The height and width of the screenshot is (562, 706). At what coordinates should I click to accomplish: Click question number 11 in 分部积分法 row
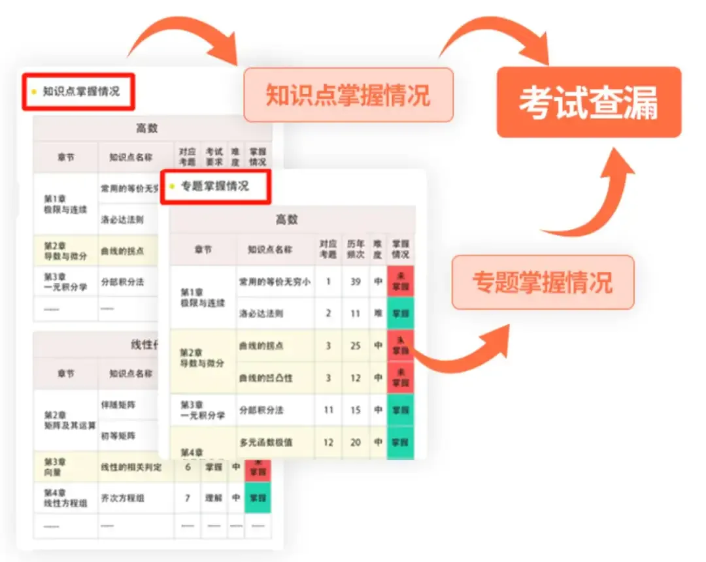[x=329, y=410]
